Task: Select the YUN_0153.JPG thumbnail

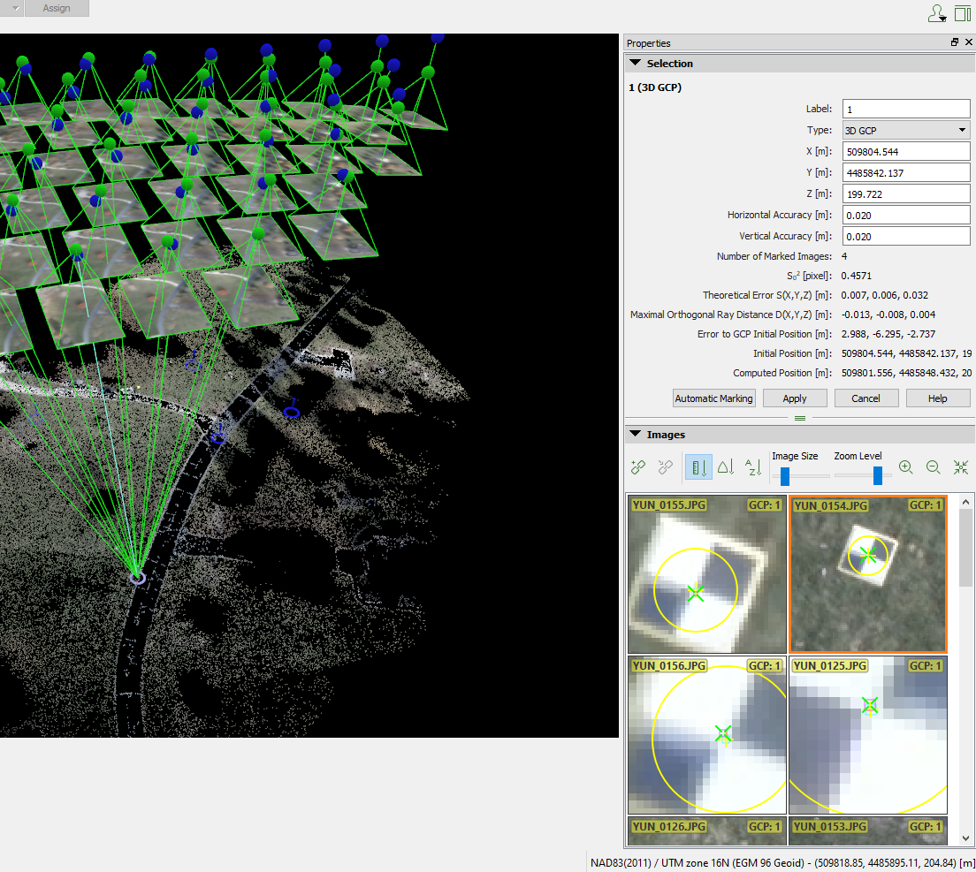Action: pyautogui.click(x=868, y=831)
